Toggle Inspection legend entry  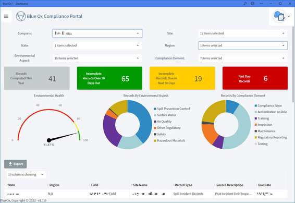tap(263, 125)
